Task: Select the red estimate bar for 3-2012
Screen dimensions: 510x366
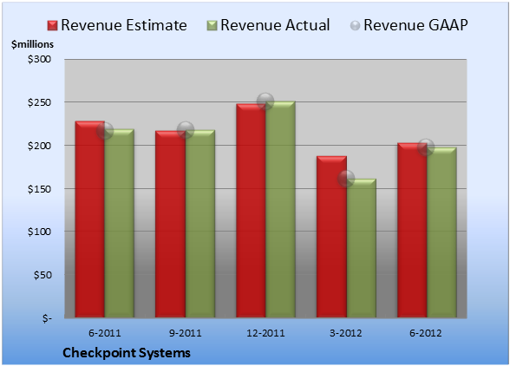Action: pos(331,237)
